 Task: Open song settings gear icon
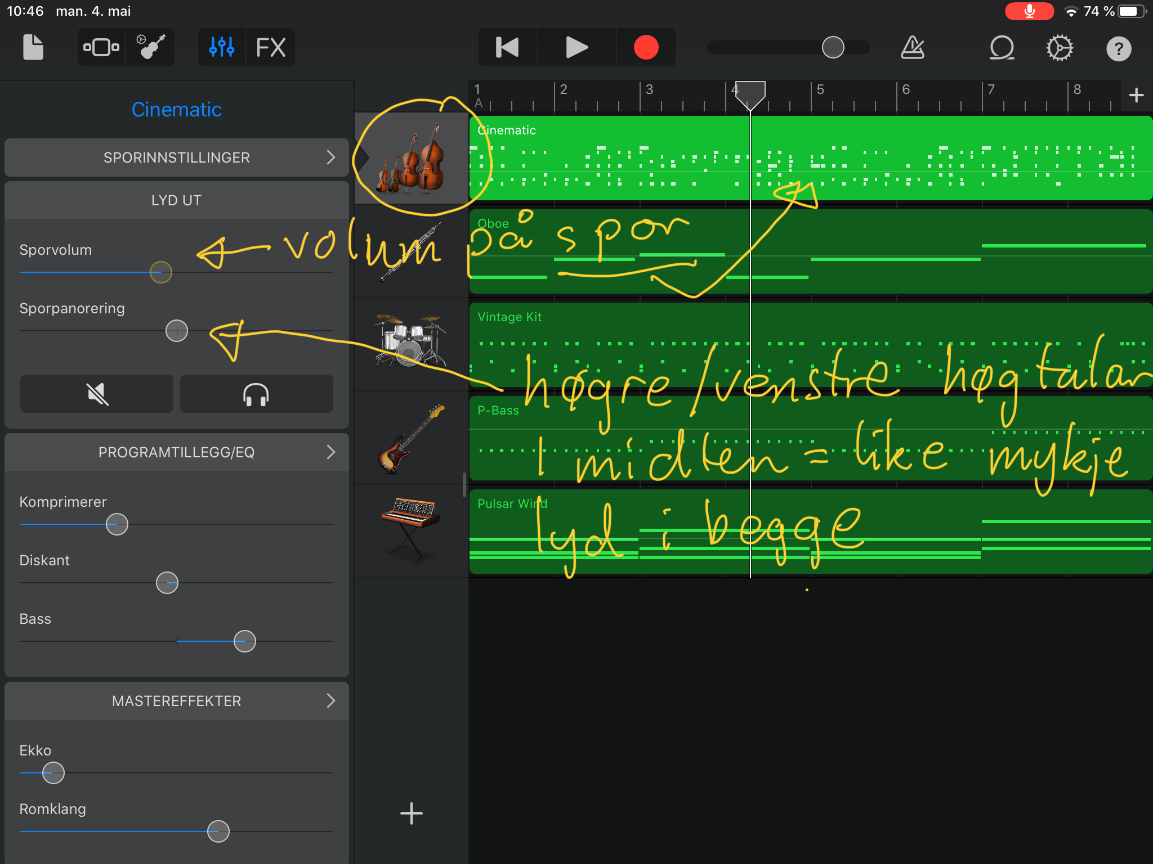point(1060,48)
